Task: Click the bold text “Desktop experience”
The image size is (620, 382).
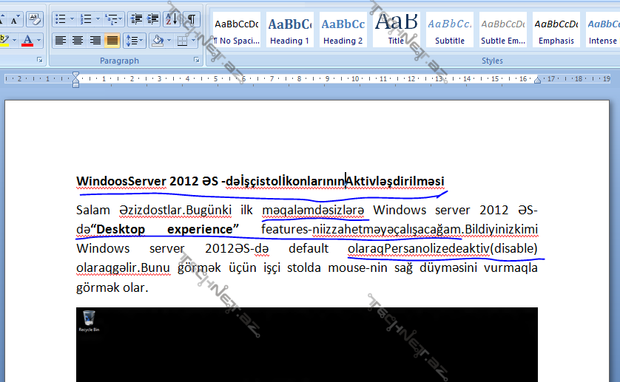Action: 165,229
